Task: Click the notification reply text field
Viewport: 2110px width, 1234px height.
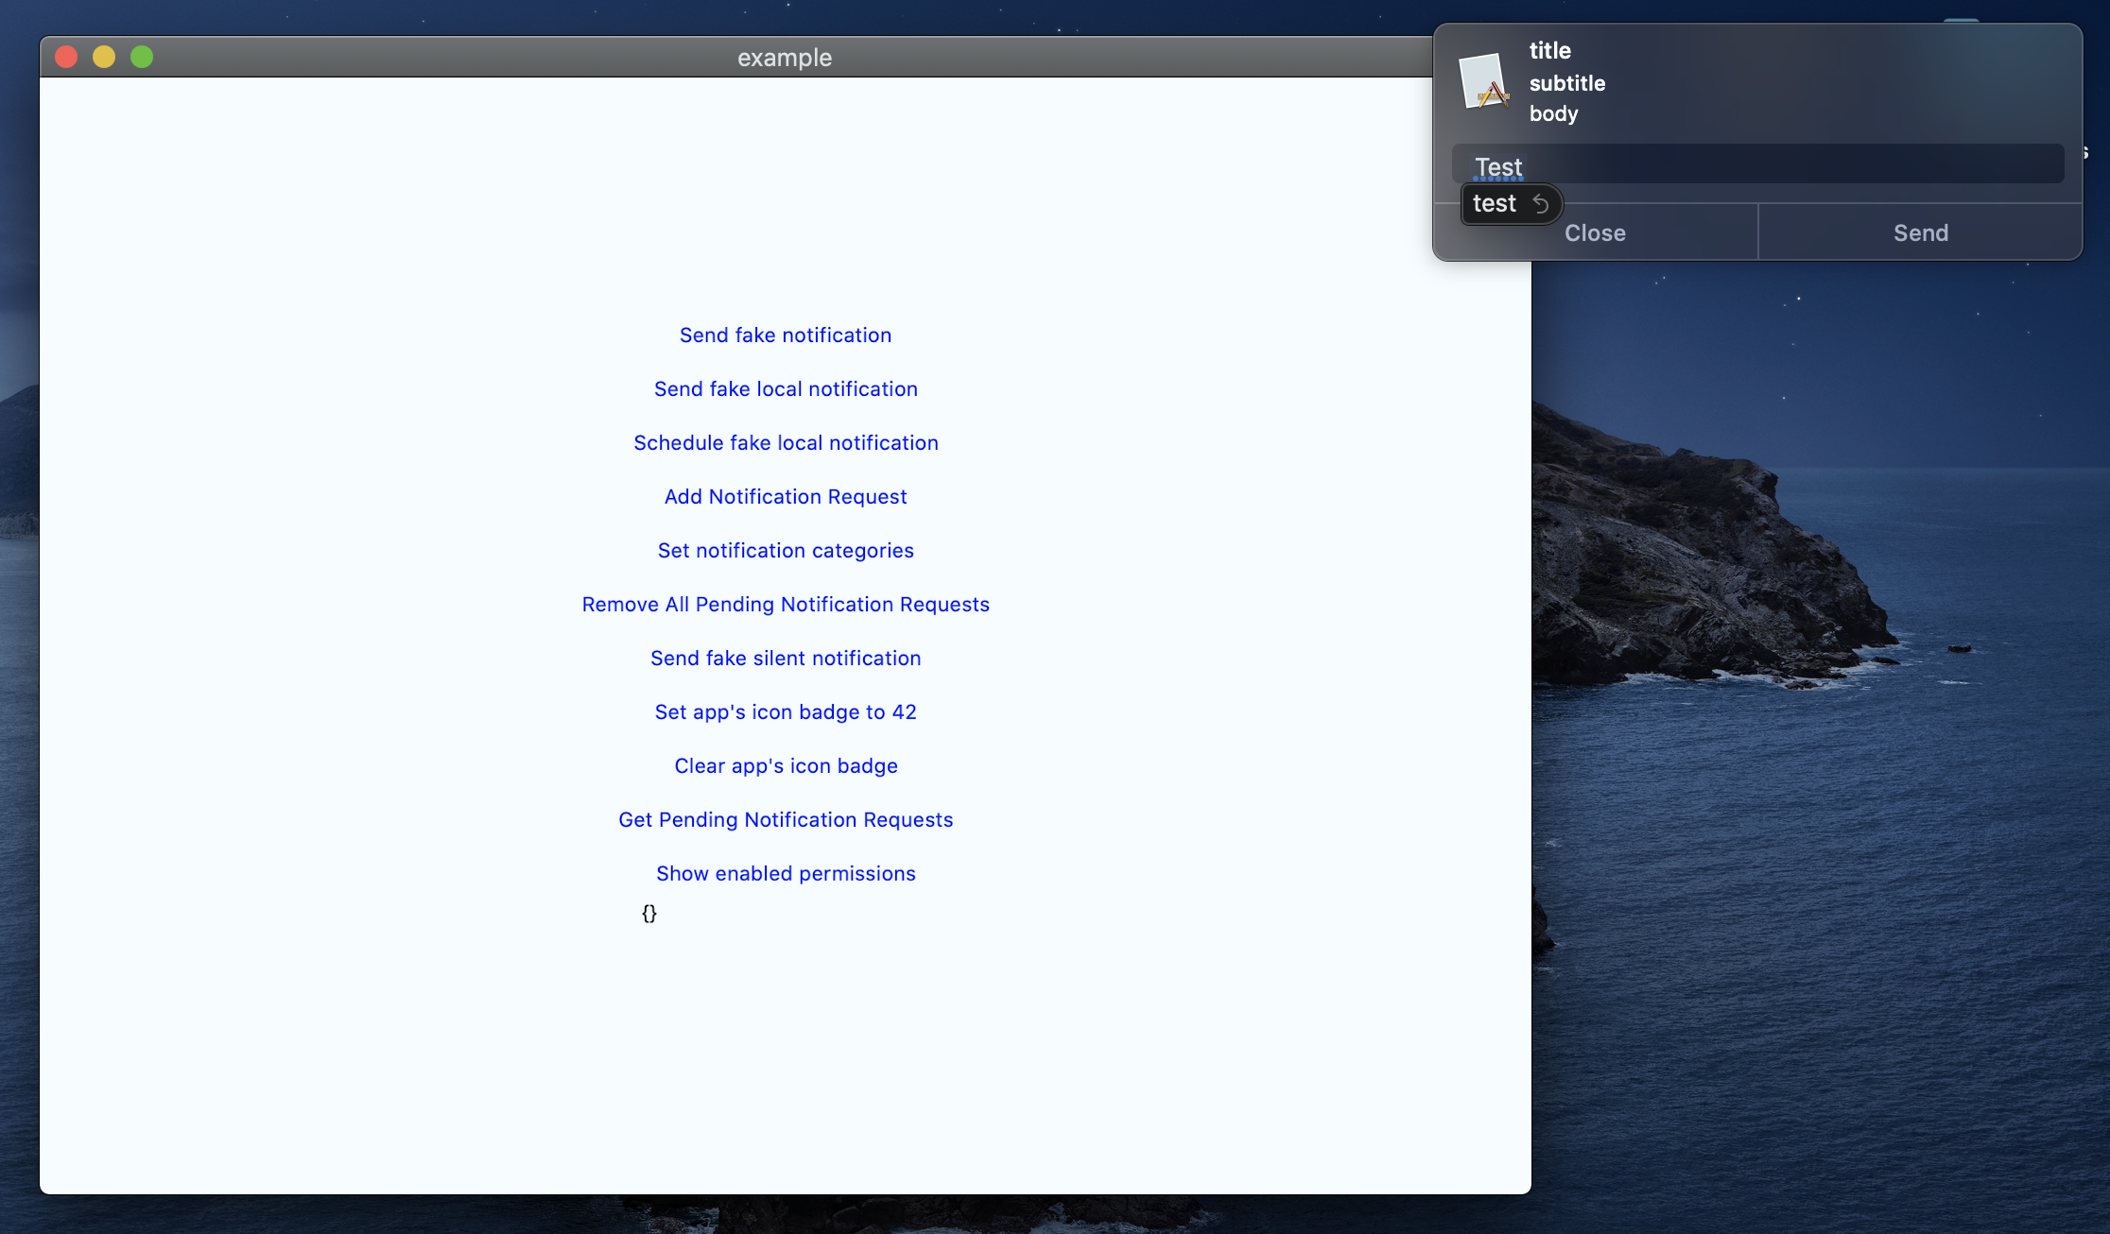Action: (1757, 164)
